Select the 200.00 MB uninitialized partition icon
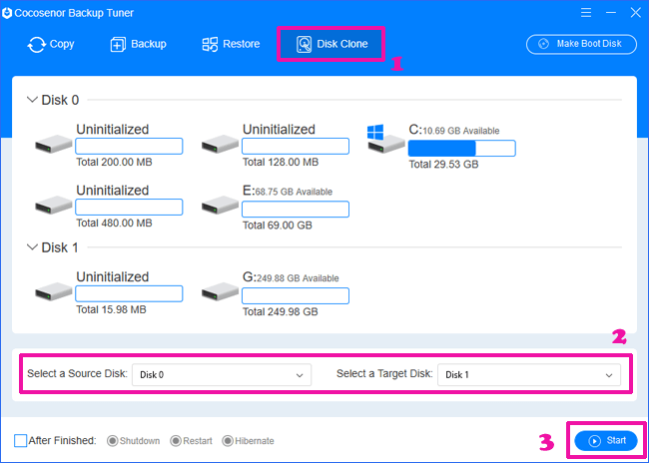This screenshot has height=463, width=649. (x=53, y=144)
